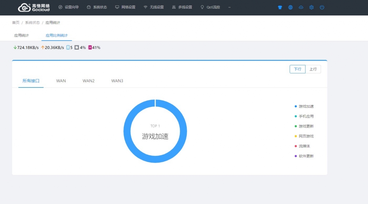Click the power icon in header

(322, 7)
